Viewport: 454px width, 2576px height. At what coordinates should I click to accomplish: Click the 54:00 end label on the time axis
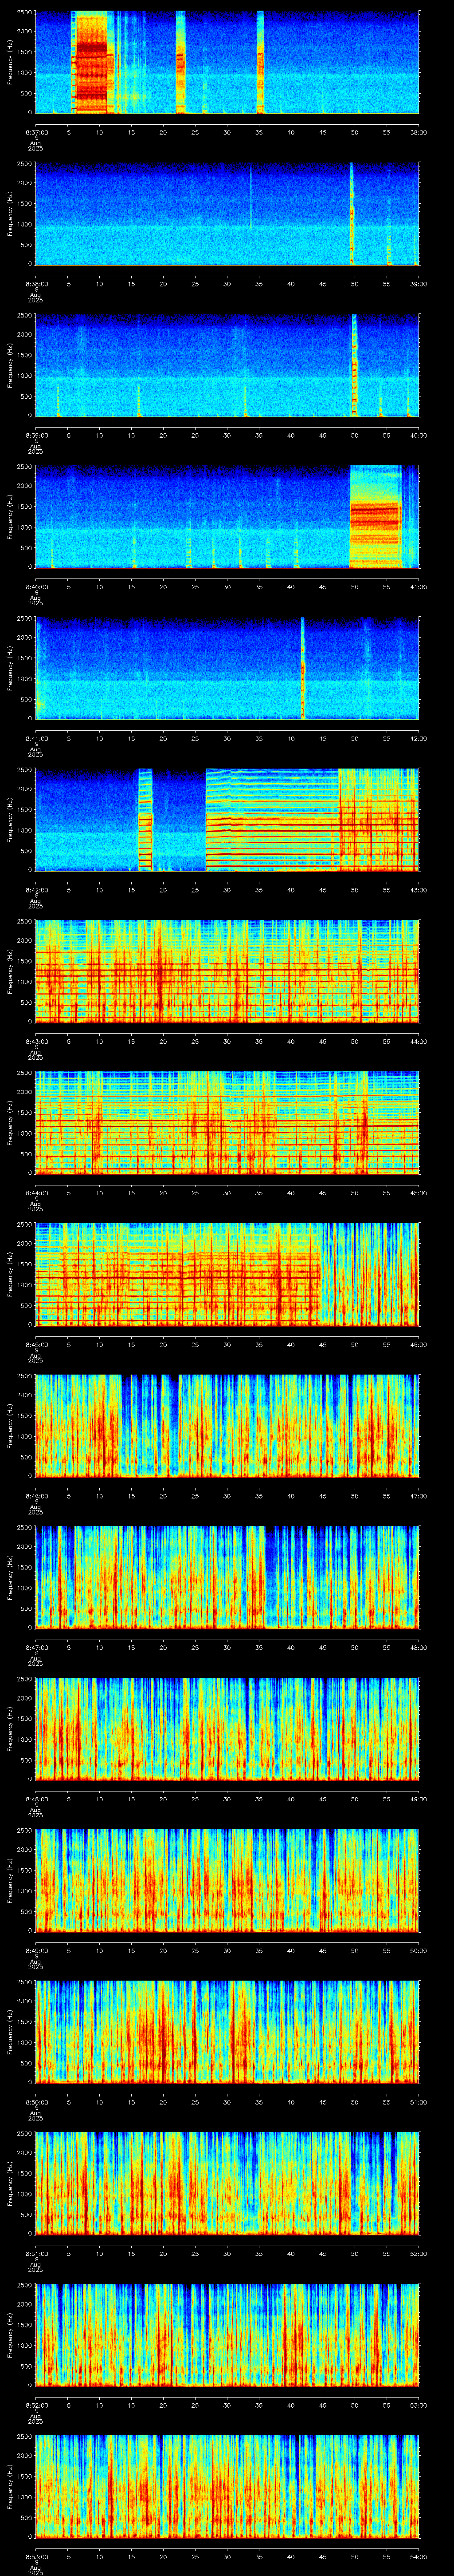[x=419, y=2556]
